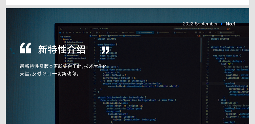Toggle the navigator sidebar icon
Viewport: 255px width, 124px height.
coord(61,29)
